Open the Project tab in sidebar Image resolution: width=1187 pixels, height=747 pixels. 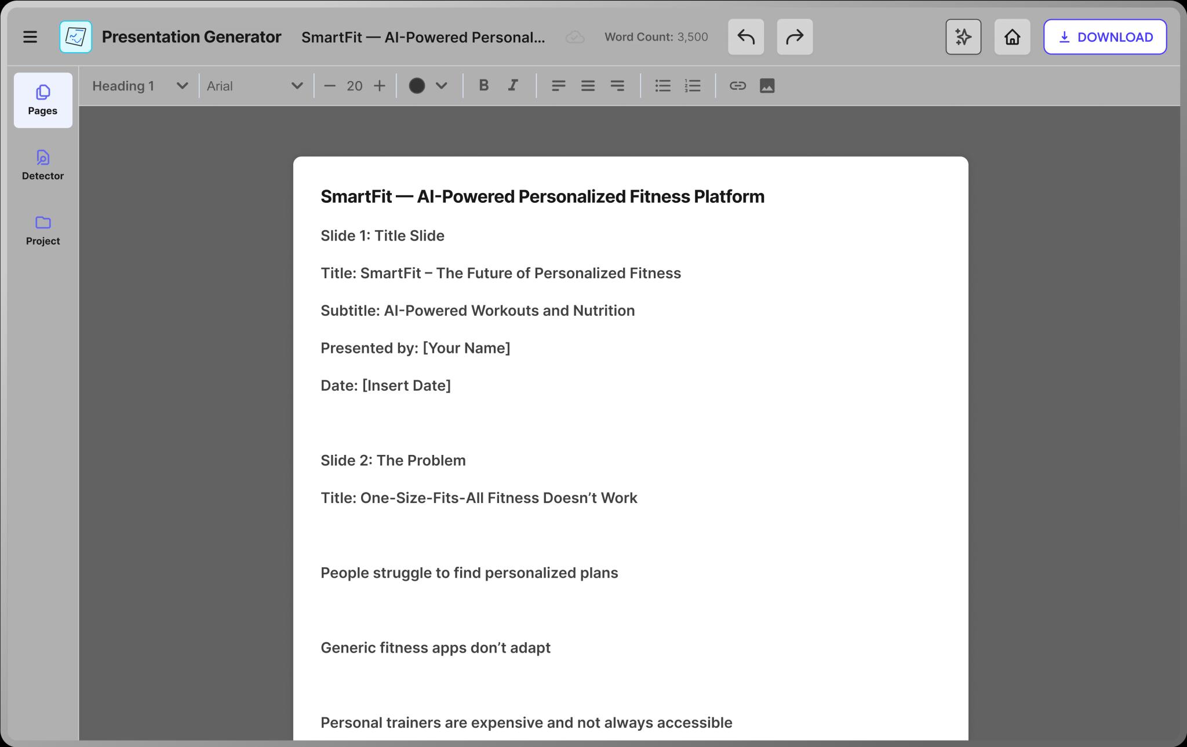coord(43,230)
